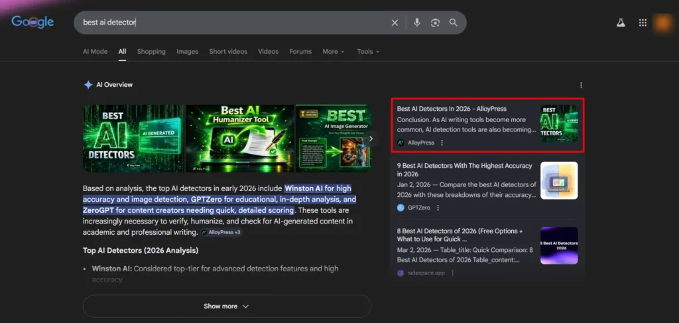Image resolution: width=679 pixels, height=323 pixels.
Task: Clear the search box with the X icon
Action: point(395,23)
